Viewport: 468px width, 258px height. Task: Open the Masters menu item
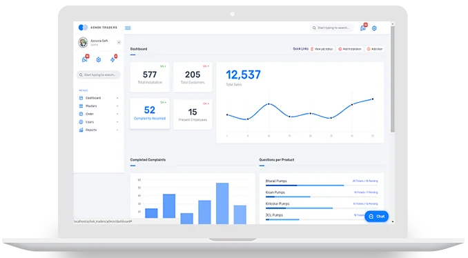[x=99, y=106]
